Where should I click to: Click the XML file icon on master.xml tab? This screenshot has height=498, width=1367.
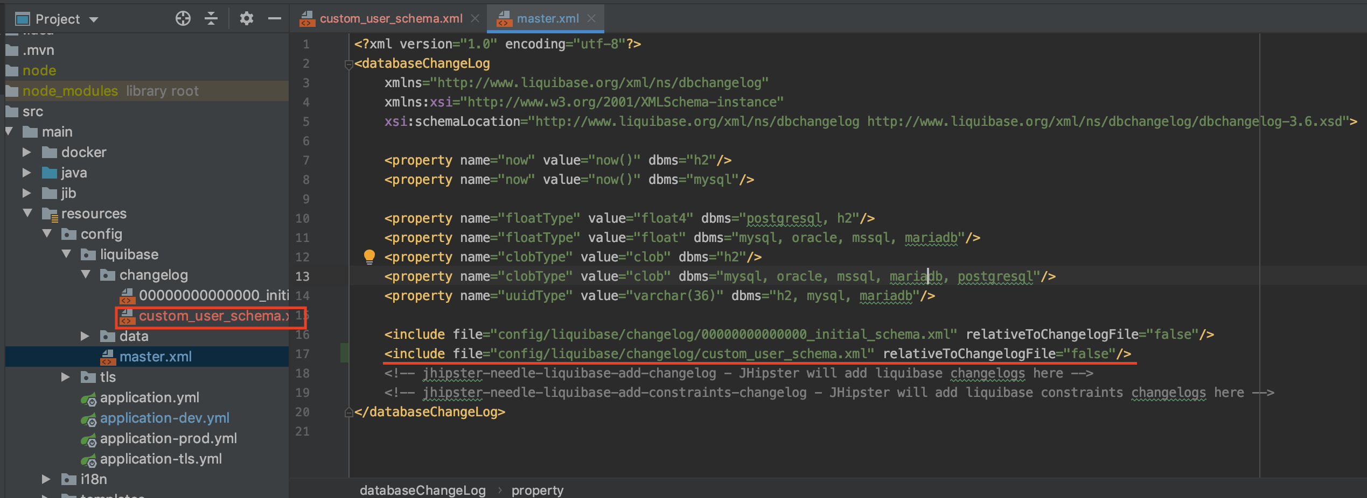[x=504, y=19]
